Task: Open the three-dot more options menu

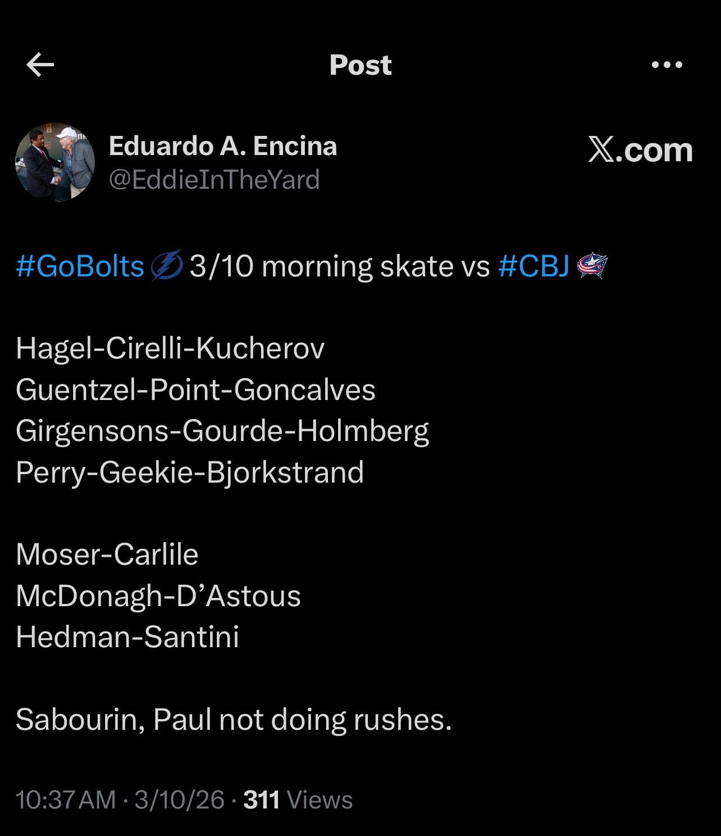Action: (x=667, y=65)
